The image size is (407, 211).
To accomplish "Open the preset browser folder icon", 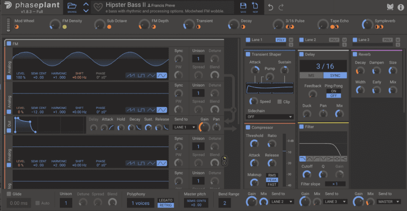I will (x=72, y=6).
